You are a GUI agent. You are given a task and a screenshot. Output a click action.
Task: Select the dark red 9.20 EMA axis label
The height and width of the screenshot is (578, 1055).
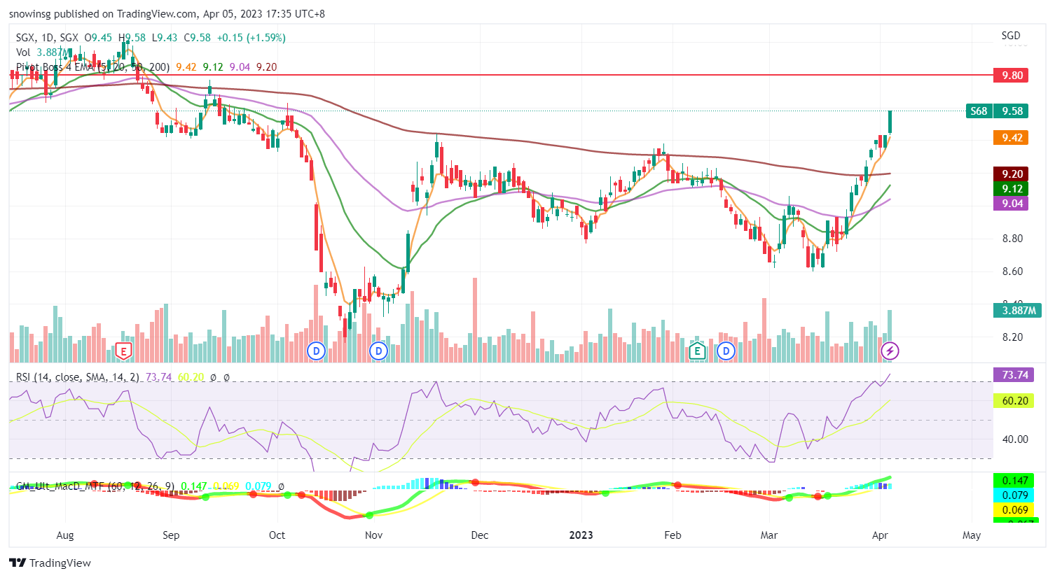[1011, 174]
